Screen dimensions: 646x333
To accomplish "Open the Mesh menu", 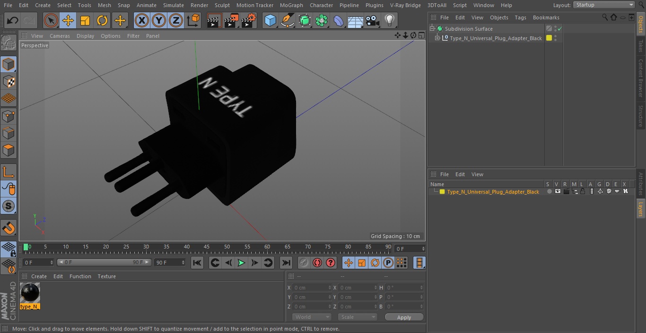I will pos(104,5).
